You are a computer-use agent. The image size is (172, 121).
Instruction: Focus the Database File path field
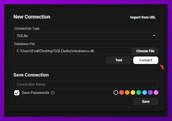[x=73, y=51]
